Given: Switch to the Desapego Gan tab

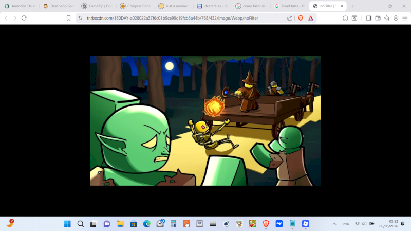Looking at the screenshot, I should [59, 6].
